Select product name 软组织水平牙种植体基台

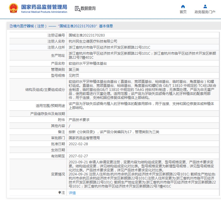click(x=88, y=64)
